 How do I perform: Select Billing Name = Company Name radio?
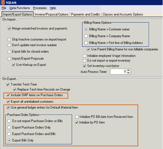tap(86, 36)
